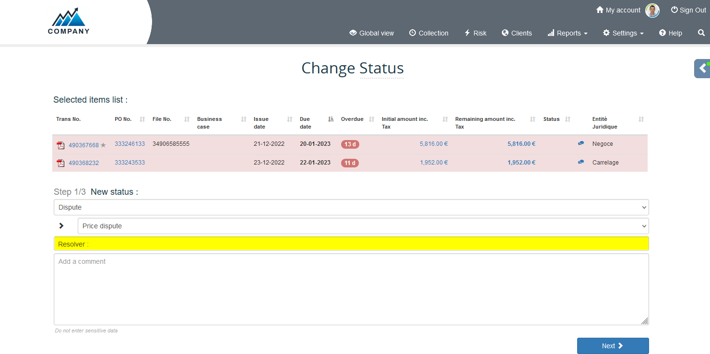Click the Company logo

coord(69,22)
